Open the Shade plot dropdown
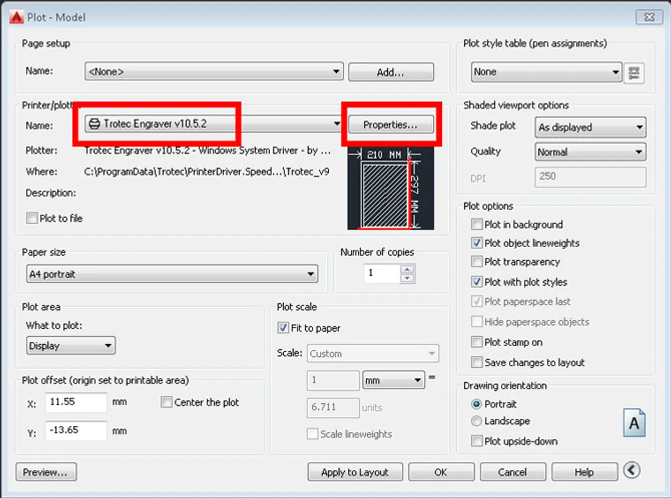The image size is (671, 498). (590, 128)
